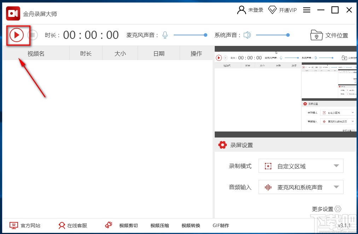
Task: Click the 时长 timer display 00:00:00
Action: click(91, 35)
